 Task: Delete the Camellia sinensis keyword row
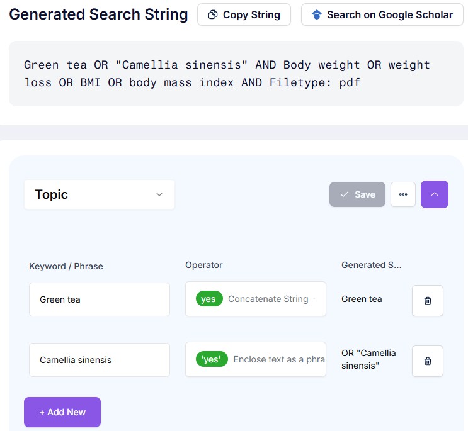coord(428,361)
